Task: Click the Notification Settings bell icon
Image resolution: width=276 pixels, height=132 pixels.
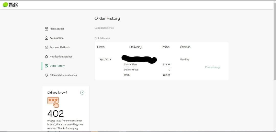Action: click(x=47, y=57)
